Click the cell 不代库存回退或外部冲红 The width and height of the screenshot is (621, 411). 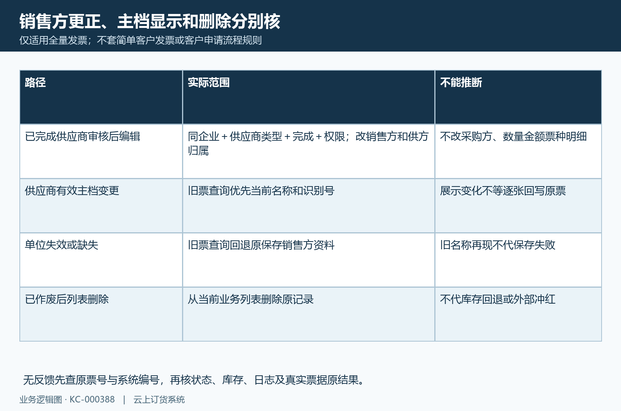[x=518, y=314]
